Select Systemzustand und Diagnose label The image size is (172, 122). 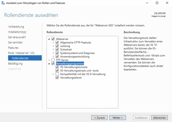(x=77, y=53)
